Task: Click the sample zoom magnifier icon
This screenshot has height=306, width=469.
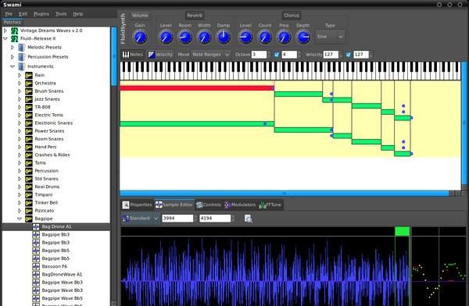Action: click(x=248, y=219)
